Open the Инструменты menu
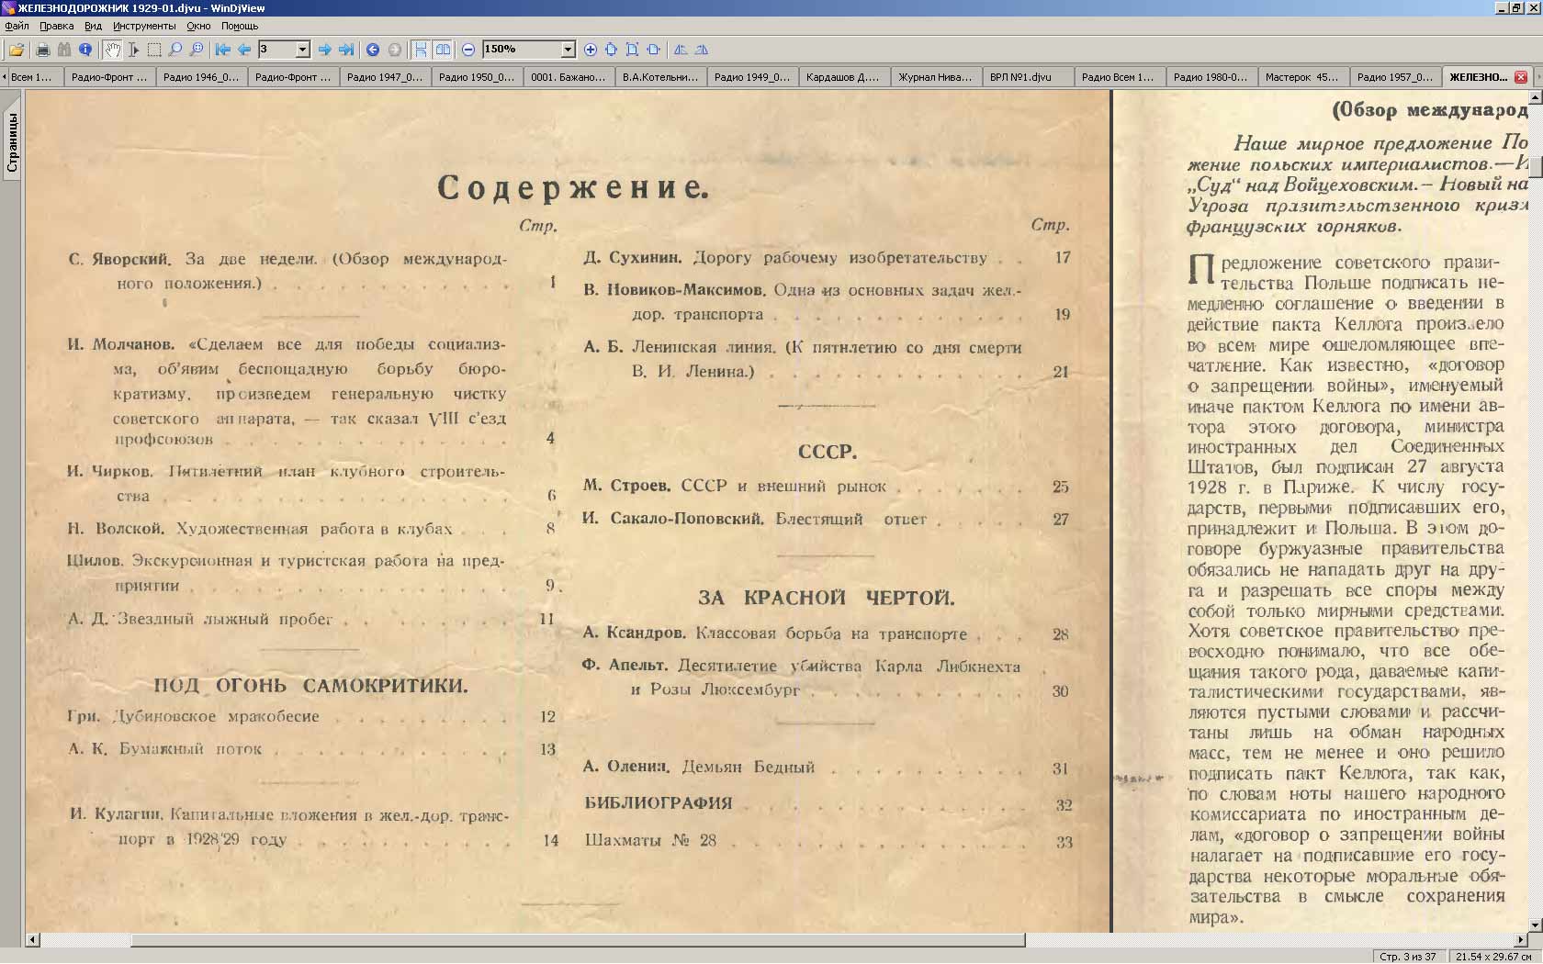The width and height of the screenshot is (1543, 964). point(144,26)
